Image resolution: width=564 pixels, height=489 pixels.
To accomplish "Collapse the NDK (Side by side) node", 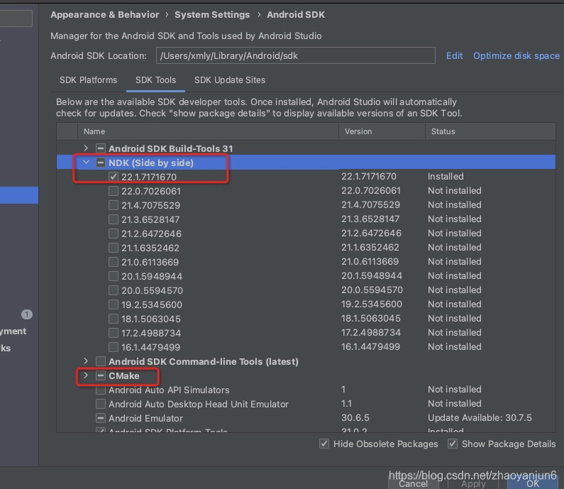I will [x=86, y=163].
